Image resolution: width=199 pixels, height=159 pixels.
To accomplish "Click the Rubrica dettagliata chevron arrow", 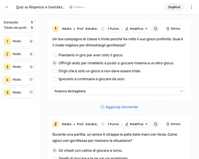I will point(182,91).
